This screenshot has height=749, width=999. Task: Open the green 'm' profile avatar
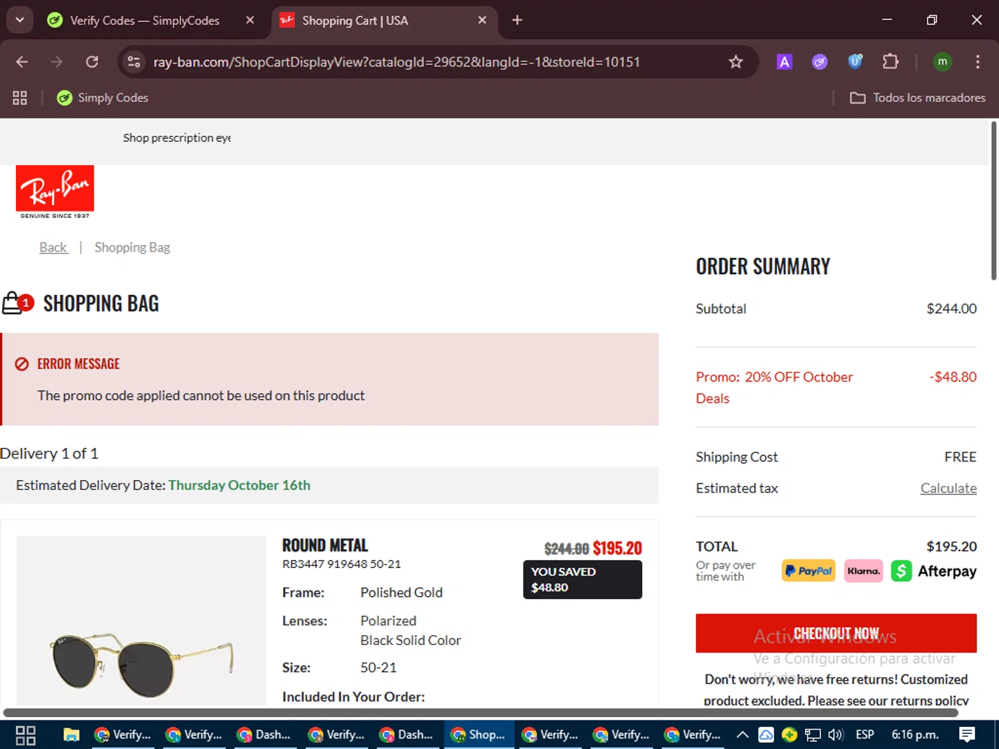point(942,62)
